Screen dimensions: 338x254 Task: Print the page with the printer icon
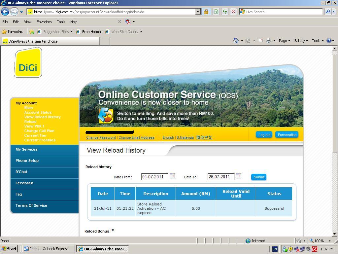[x=268, y=40]
